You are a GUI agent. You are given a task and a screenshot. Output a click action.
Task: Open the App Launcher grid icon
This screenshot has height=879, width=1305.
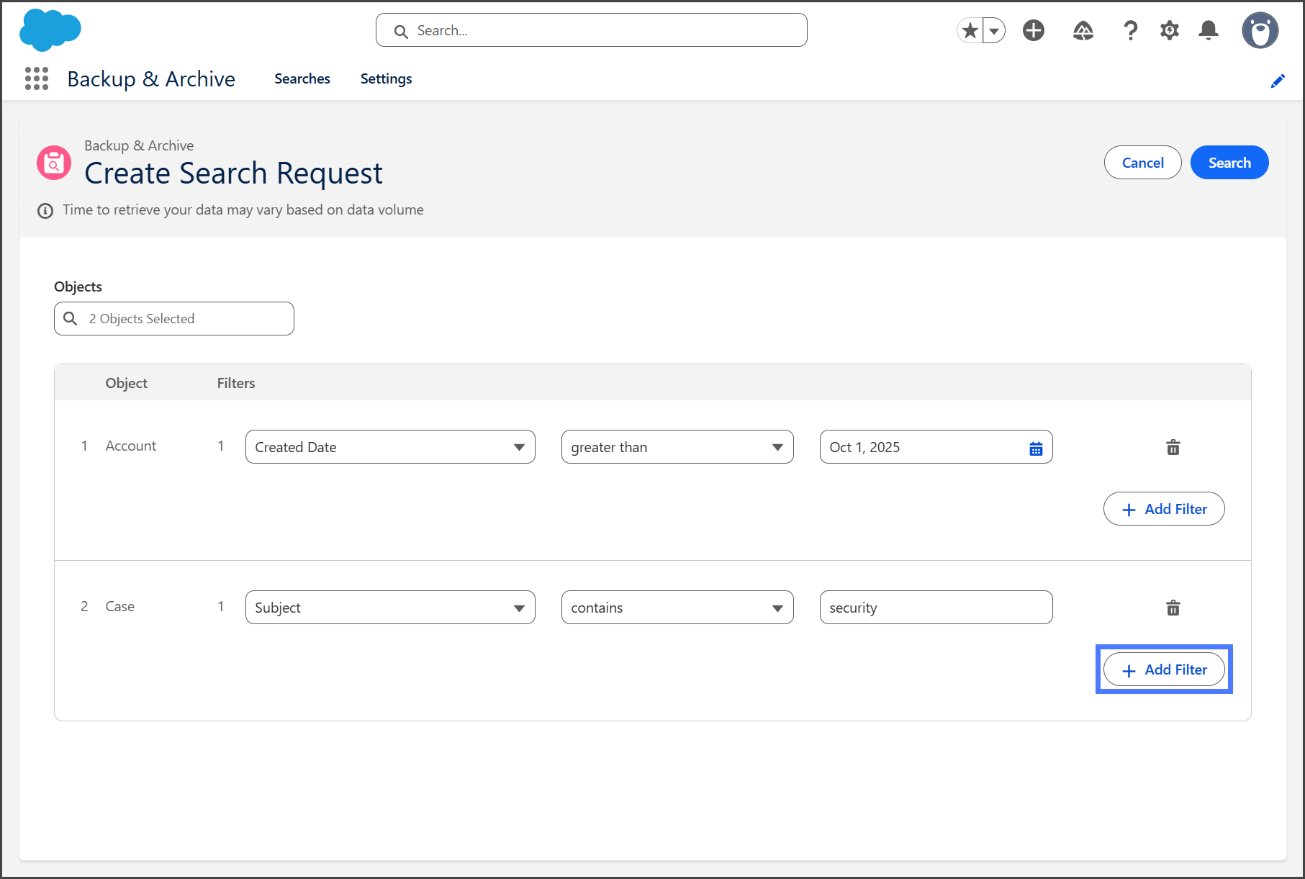tap(37, 78)
